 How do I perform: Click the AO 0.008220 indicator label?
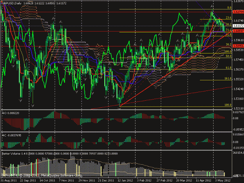click(x=11, y=113)
